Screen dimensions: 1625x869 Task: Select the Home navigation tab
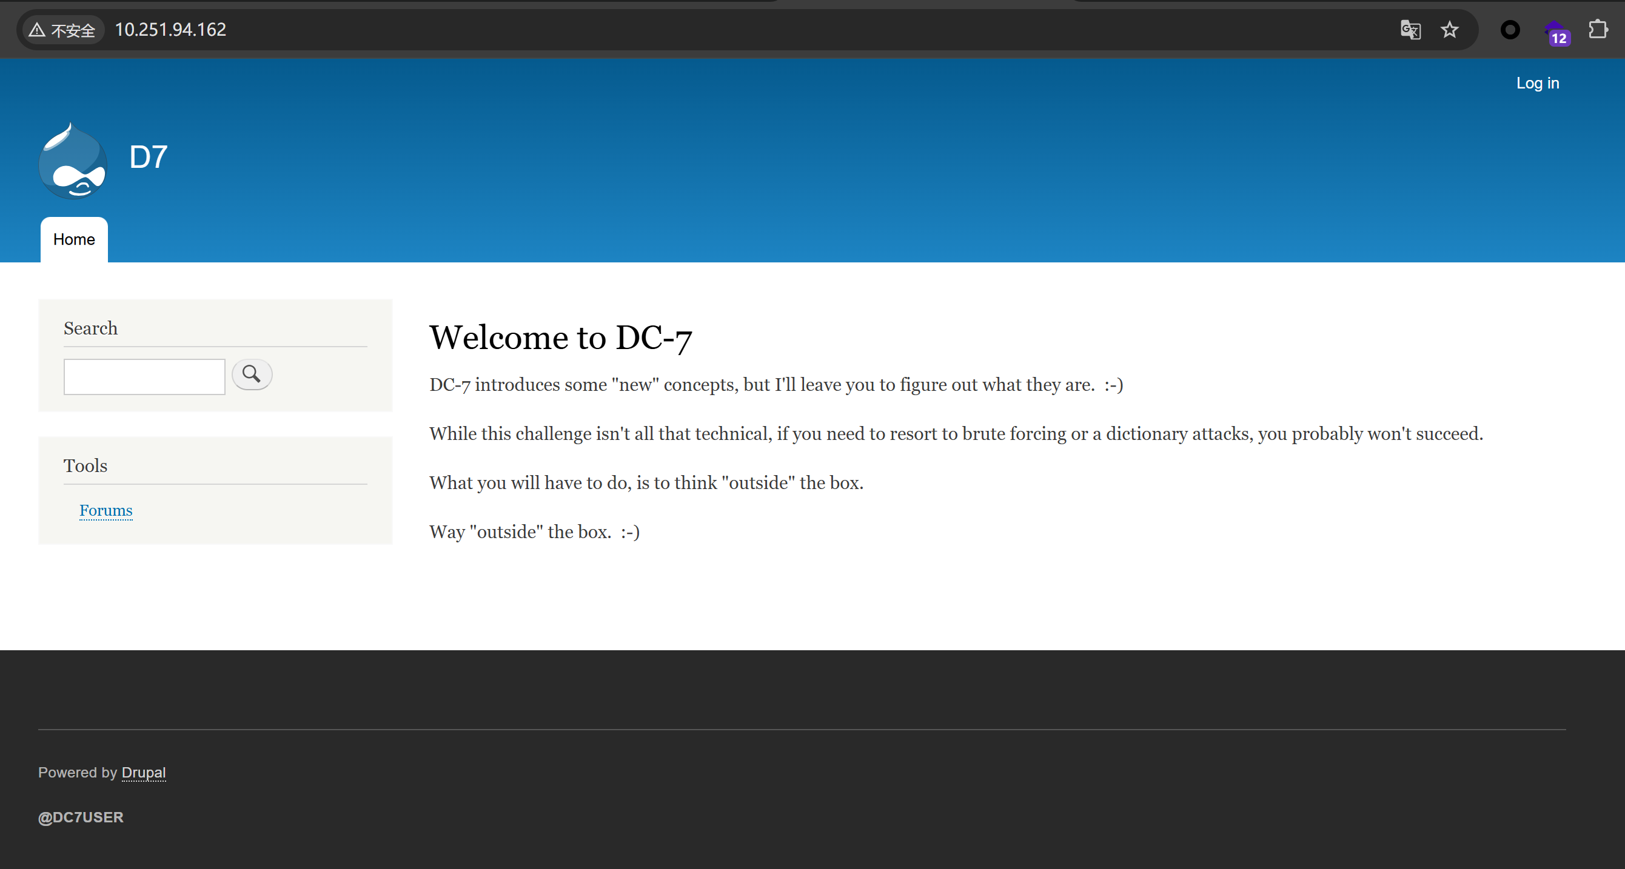click(74, 239)
